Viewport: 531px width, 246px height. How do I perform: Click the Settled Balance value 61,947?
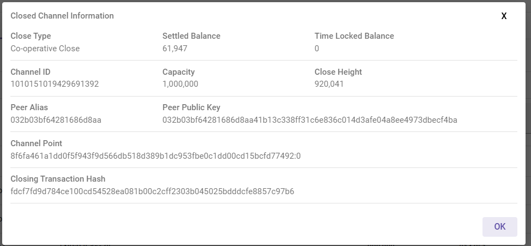coord(175,49)
